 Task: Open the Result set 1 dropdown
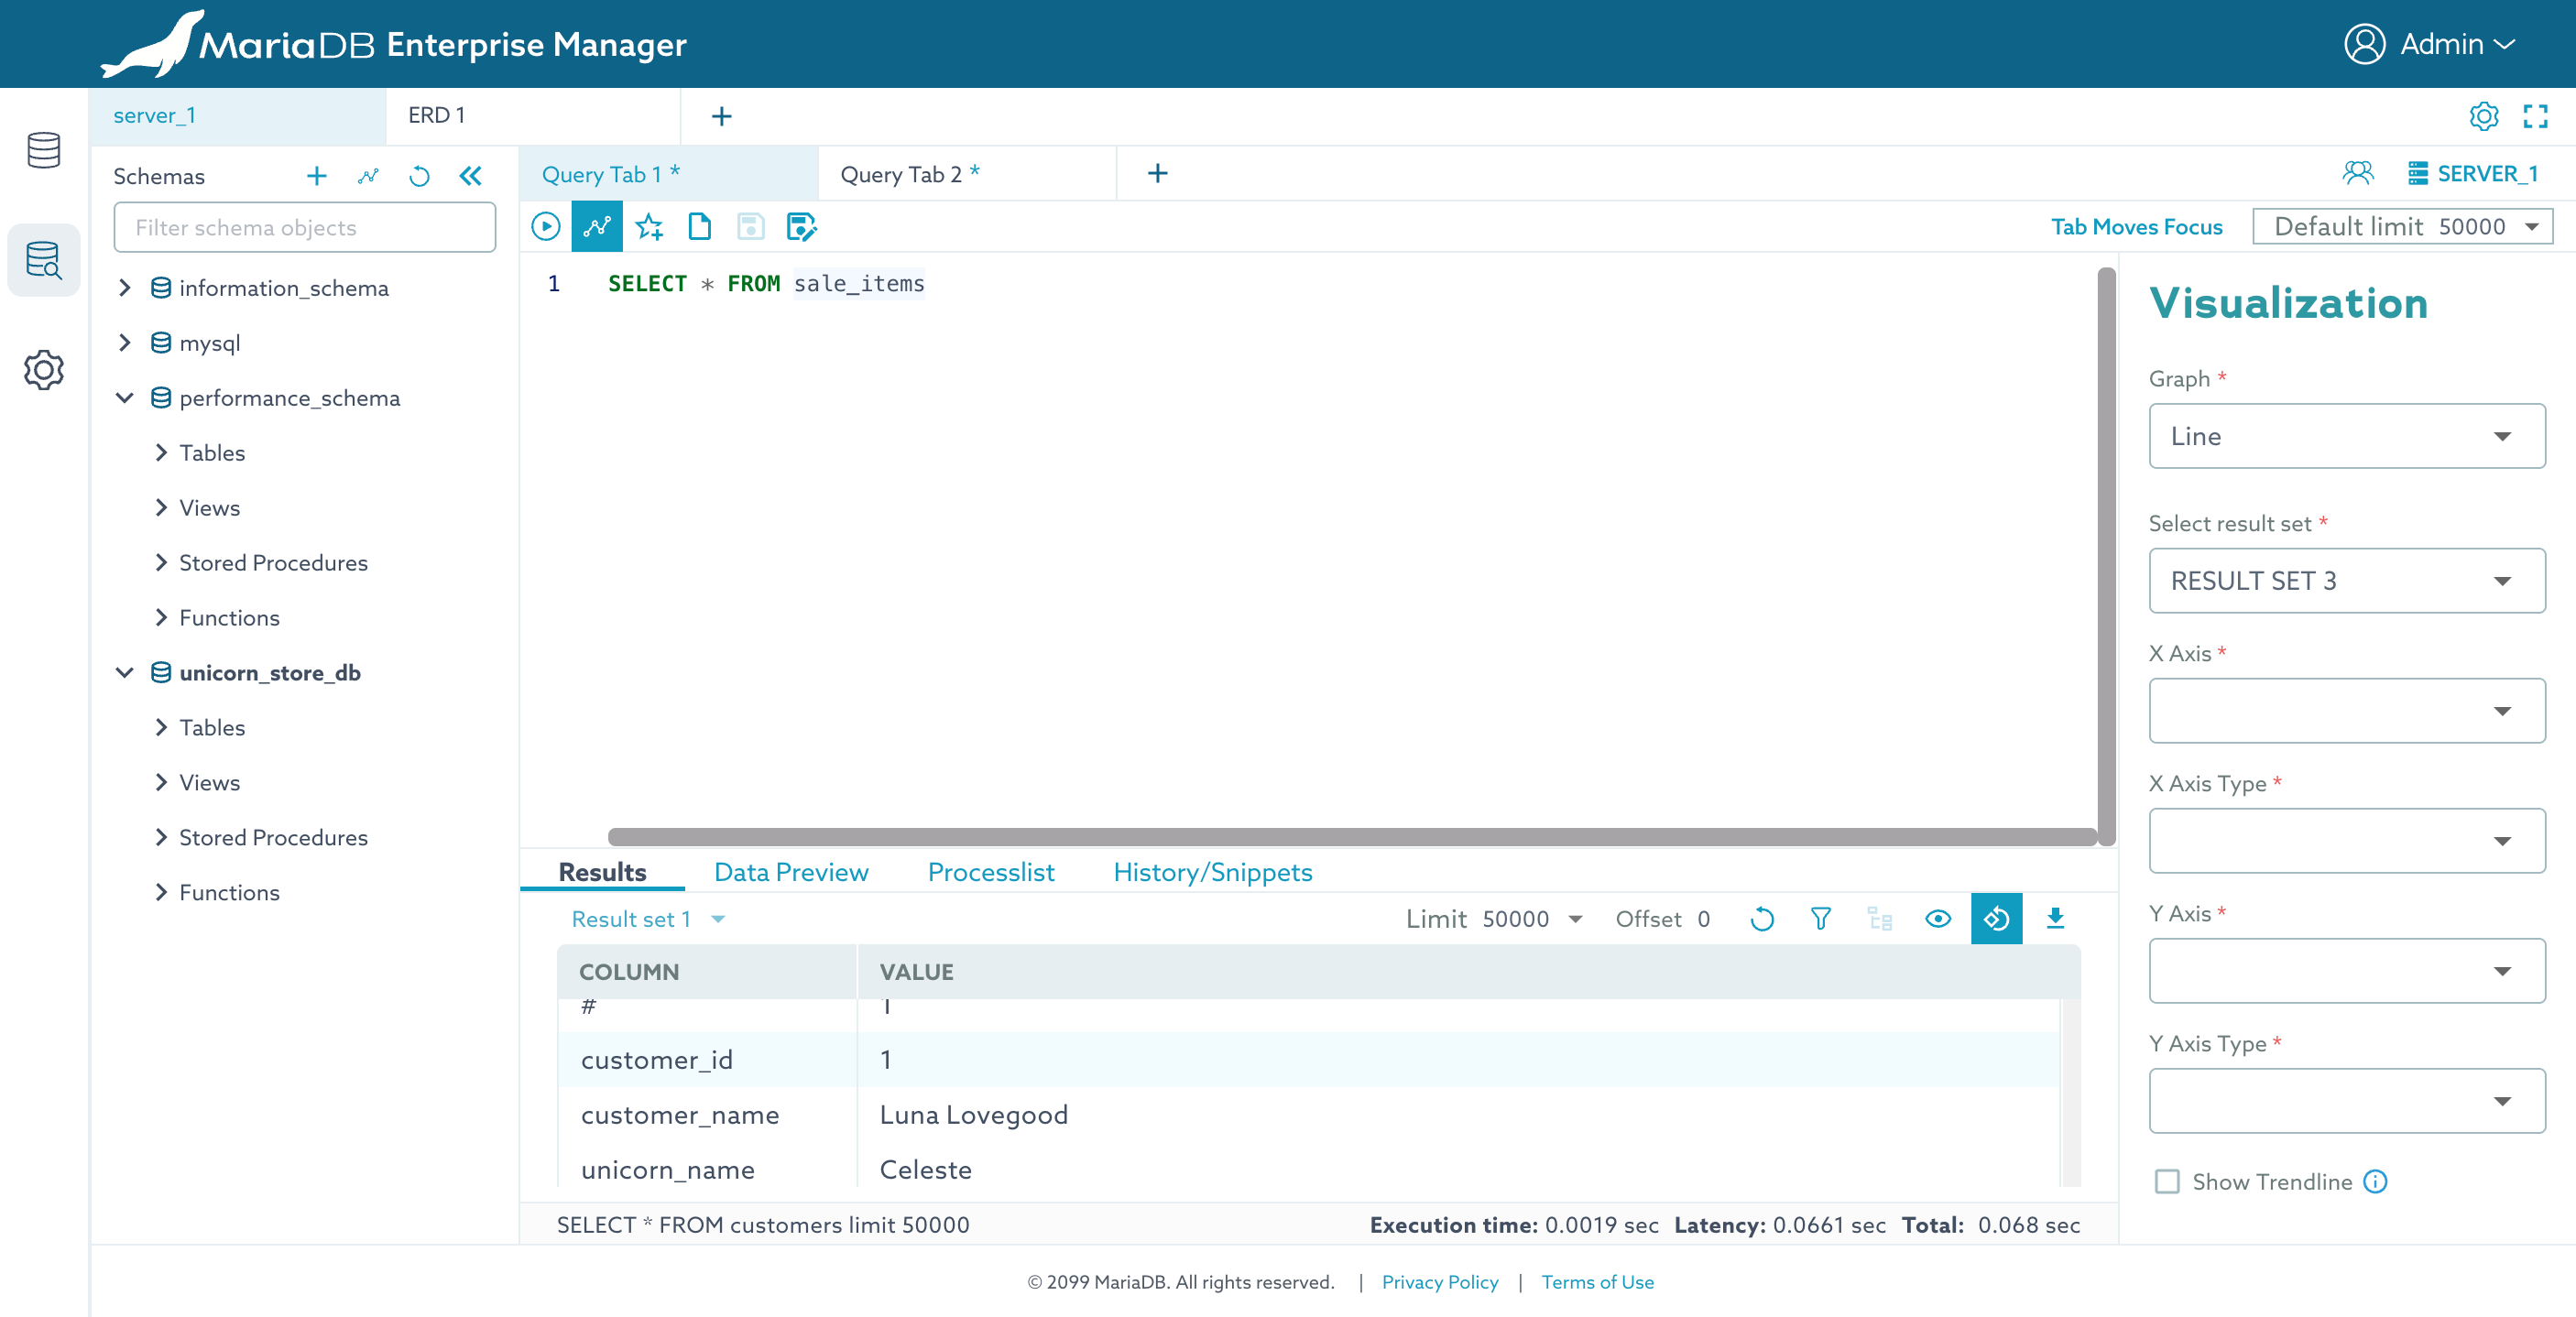point(647,918)
